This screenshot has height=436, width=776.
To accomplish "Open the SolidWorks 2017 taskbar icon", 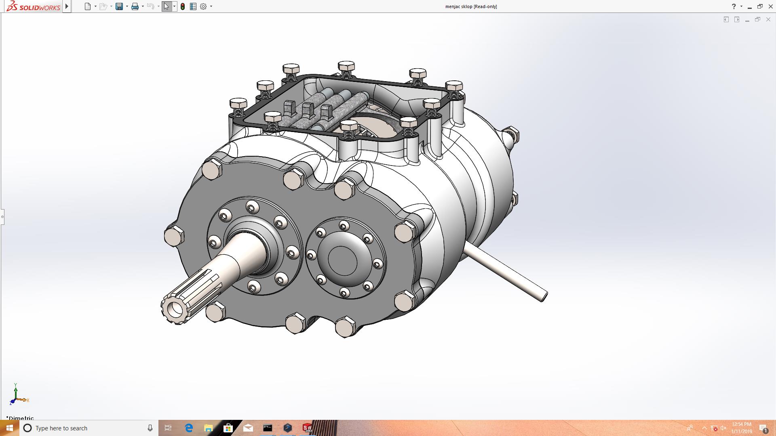I will [x=307, y=428].
